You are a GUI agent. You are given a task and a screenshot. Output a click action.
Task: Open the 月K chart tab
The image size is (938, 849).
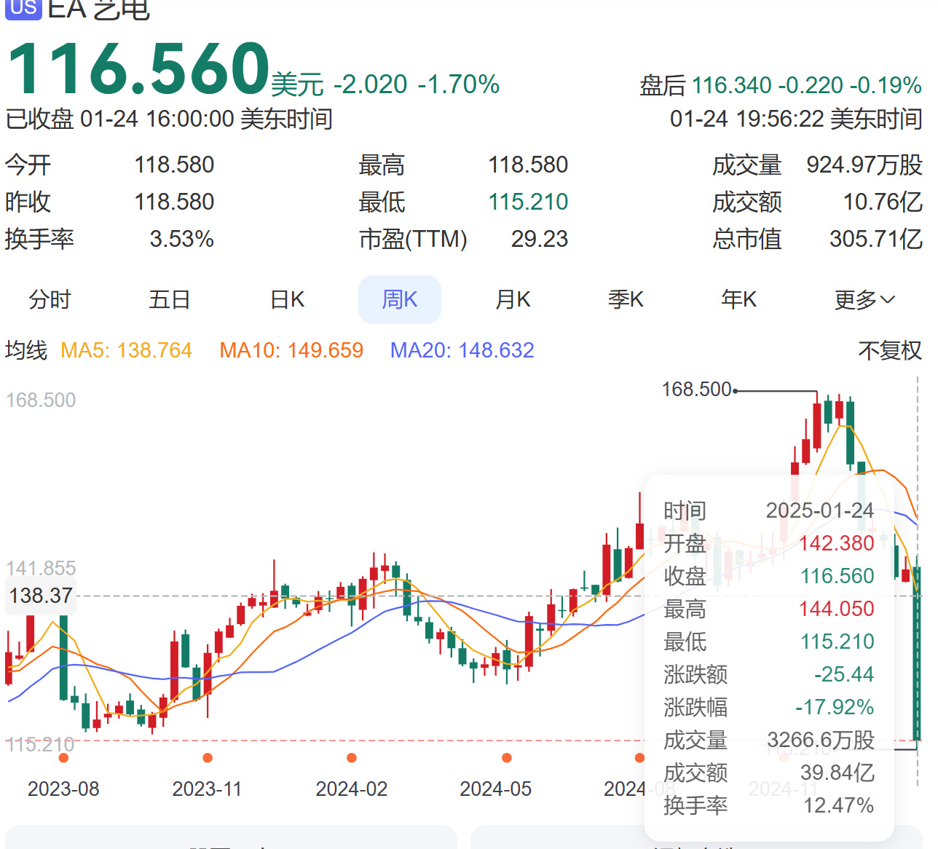(513, 299)
